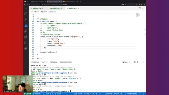Split the terminal panel

[134, 62]
